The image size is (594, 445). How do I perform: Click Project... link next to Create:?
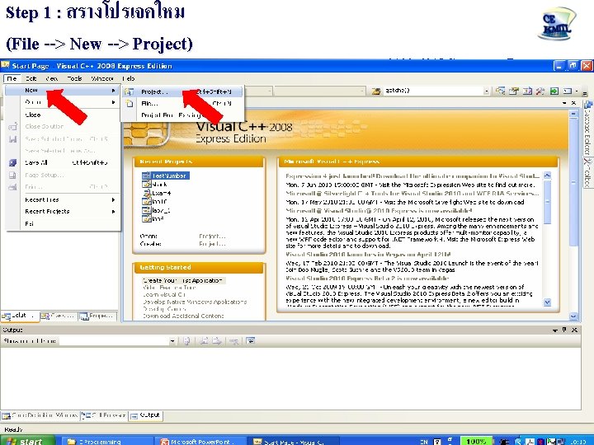pos(212,244)
